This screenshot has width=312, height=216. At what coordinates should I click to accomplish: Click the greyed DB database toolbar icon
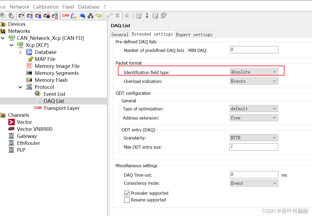pos(139,16)
